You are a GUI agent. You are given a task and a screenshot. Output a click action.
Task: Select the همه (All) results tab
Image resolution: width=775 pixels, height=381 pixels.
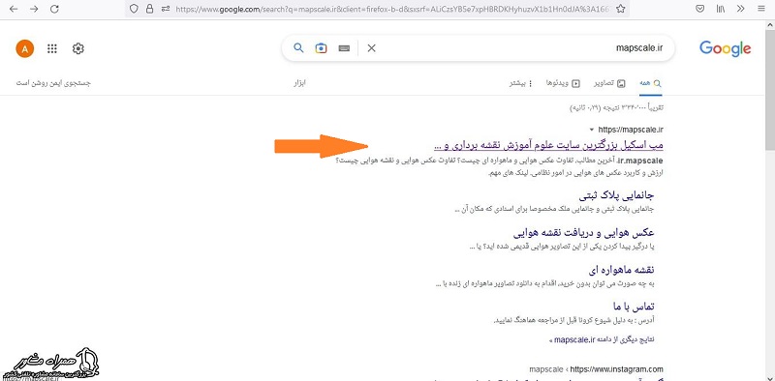pyautogui.click(x=650, y=83)
